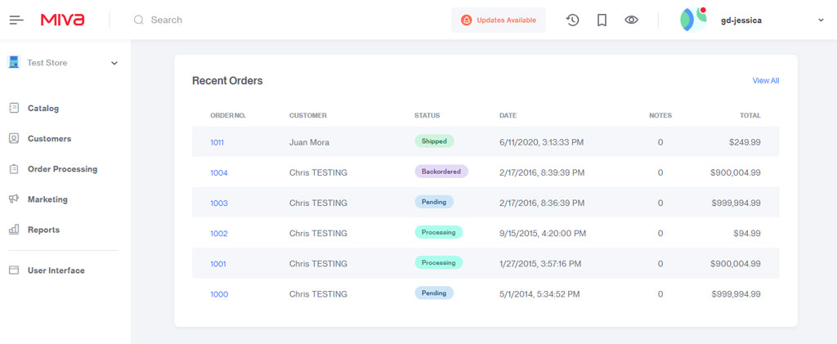Open Marketing from the sidebar

click(x=47, y=199)
